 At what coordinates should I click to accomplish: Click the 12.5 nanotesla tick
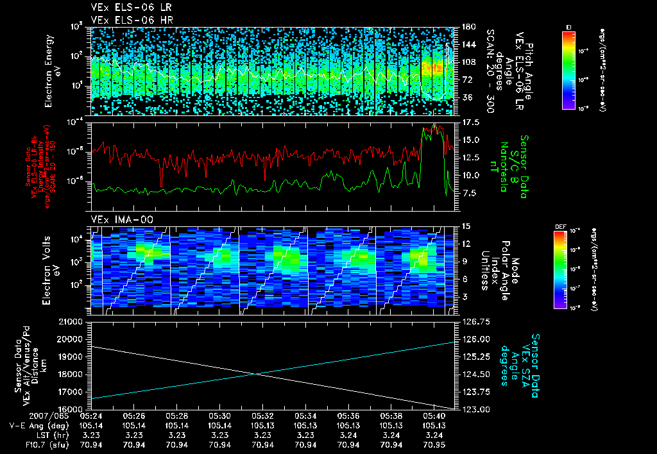(x=470, y=158)
